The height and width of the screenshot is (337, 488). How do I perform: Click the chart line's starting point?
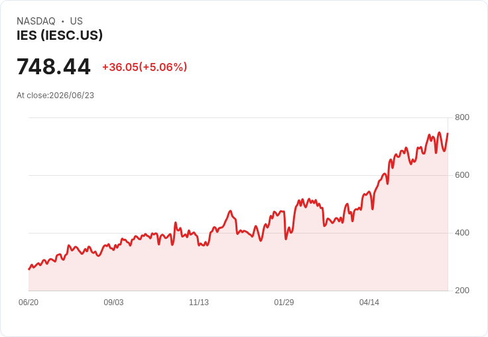point(29,269)
